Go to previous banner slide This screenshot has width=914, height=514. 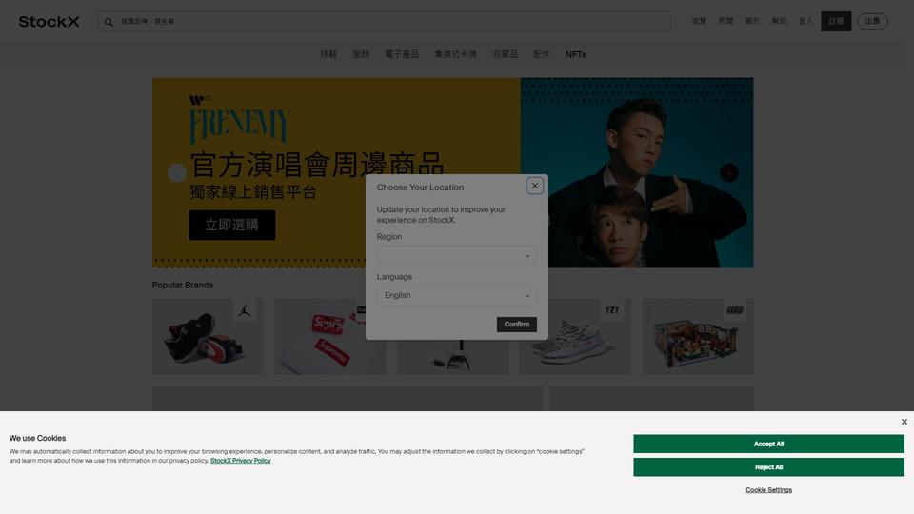coord(177,172)
